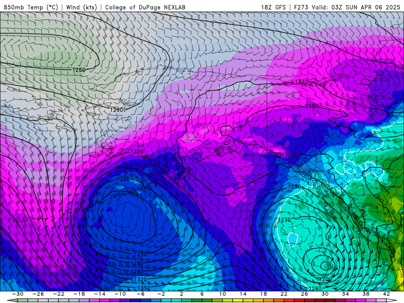This screenshot has height=303, width=404.
Task: Click the -6 color bar label
Action: coord(140,294)
